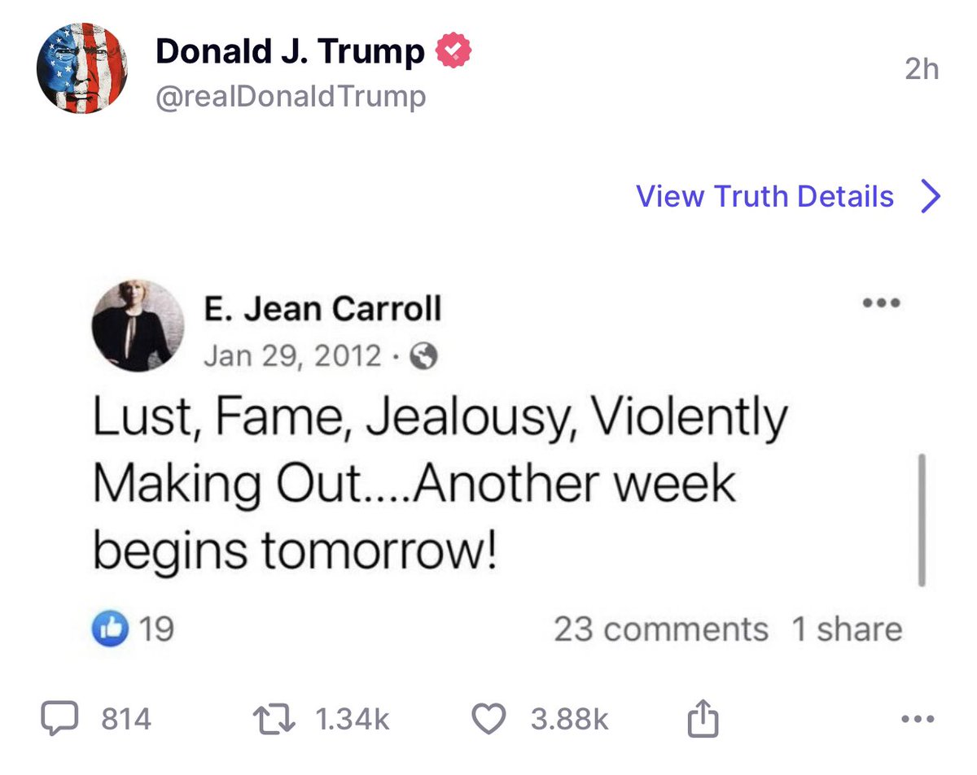Open the embedded post's three-dot options

tap(882, 303)
